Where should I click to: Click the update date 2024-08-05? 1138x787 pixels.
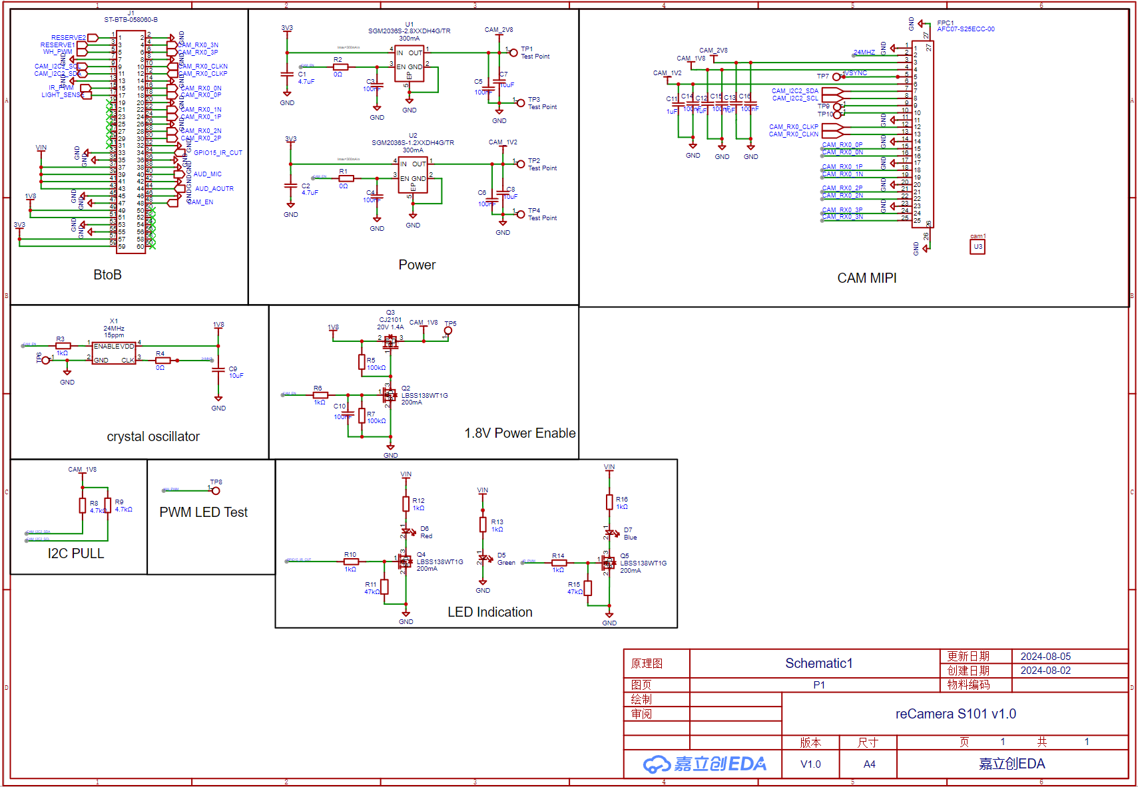click(1046, 657)
